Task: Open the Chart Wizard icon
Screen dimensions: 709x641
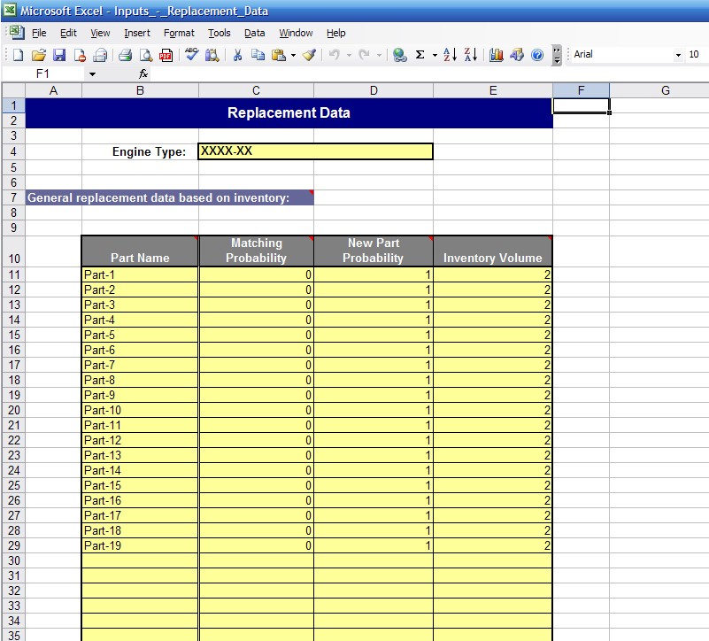Action: coord(496,55)
